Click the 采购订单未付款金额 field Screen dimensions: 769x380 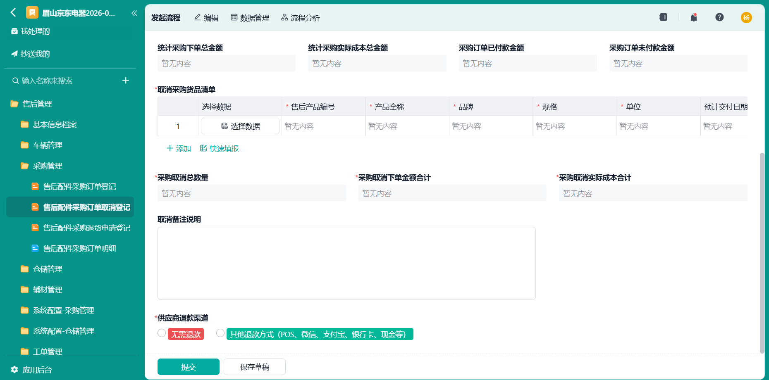point(678,63)
